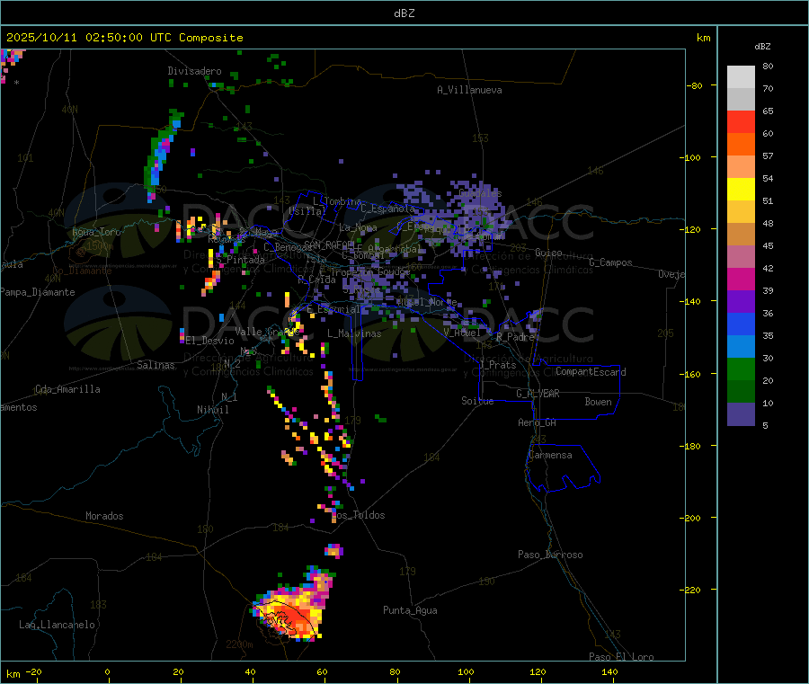Select the 'C_Española' place label
Viewport: 809px width, 684px height.
pos(387,209)
